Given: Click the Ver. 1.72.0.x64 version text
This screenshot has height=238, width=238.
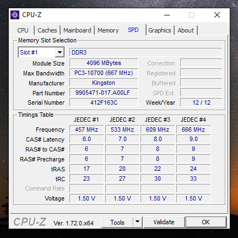Looking at the screenshot, I should 73,223.
